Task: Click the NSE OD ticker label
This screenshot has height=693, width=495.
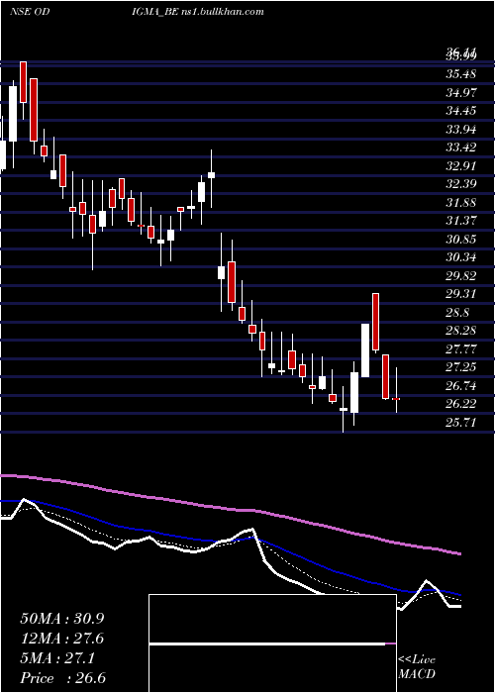Action: tap(29, 12)
